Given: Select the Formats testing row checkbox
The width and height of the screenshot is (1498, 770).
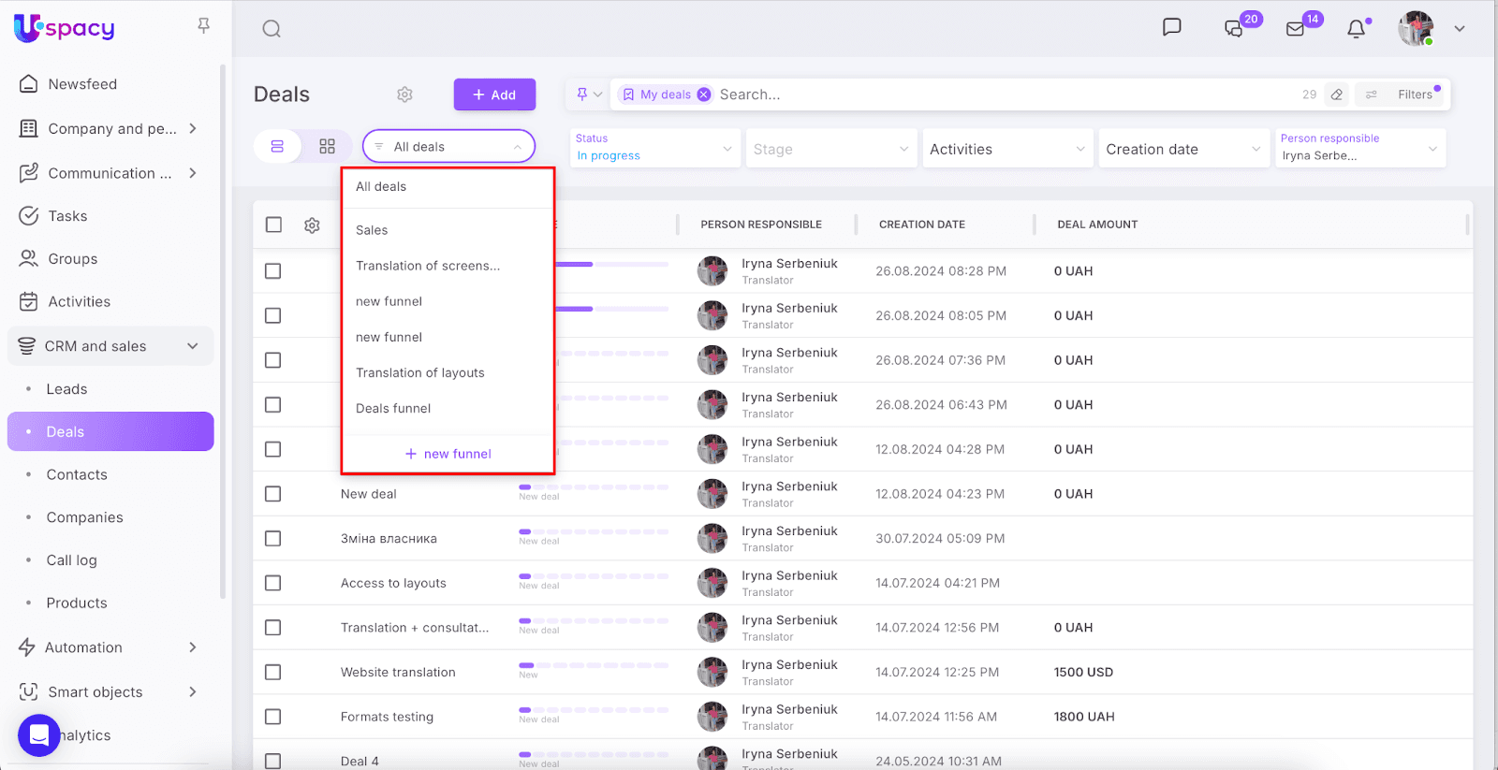Looking at the screenshot, I should pyautogui.click(x=273, y=717).
